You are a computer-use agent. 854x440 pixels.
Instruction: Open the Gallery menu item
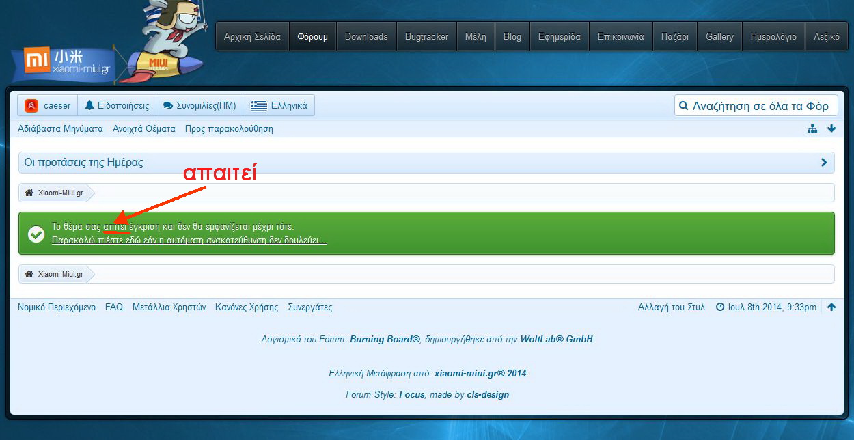coord(719,37)
